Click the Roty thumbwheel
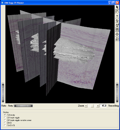 pos(23,106)
